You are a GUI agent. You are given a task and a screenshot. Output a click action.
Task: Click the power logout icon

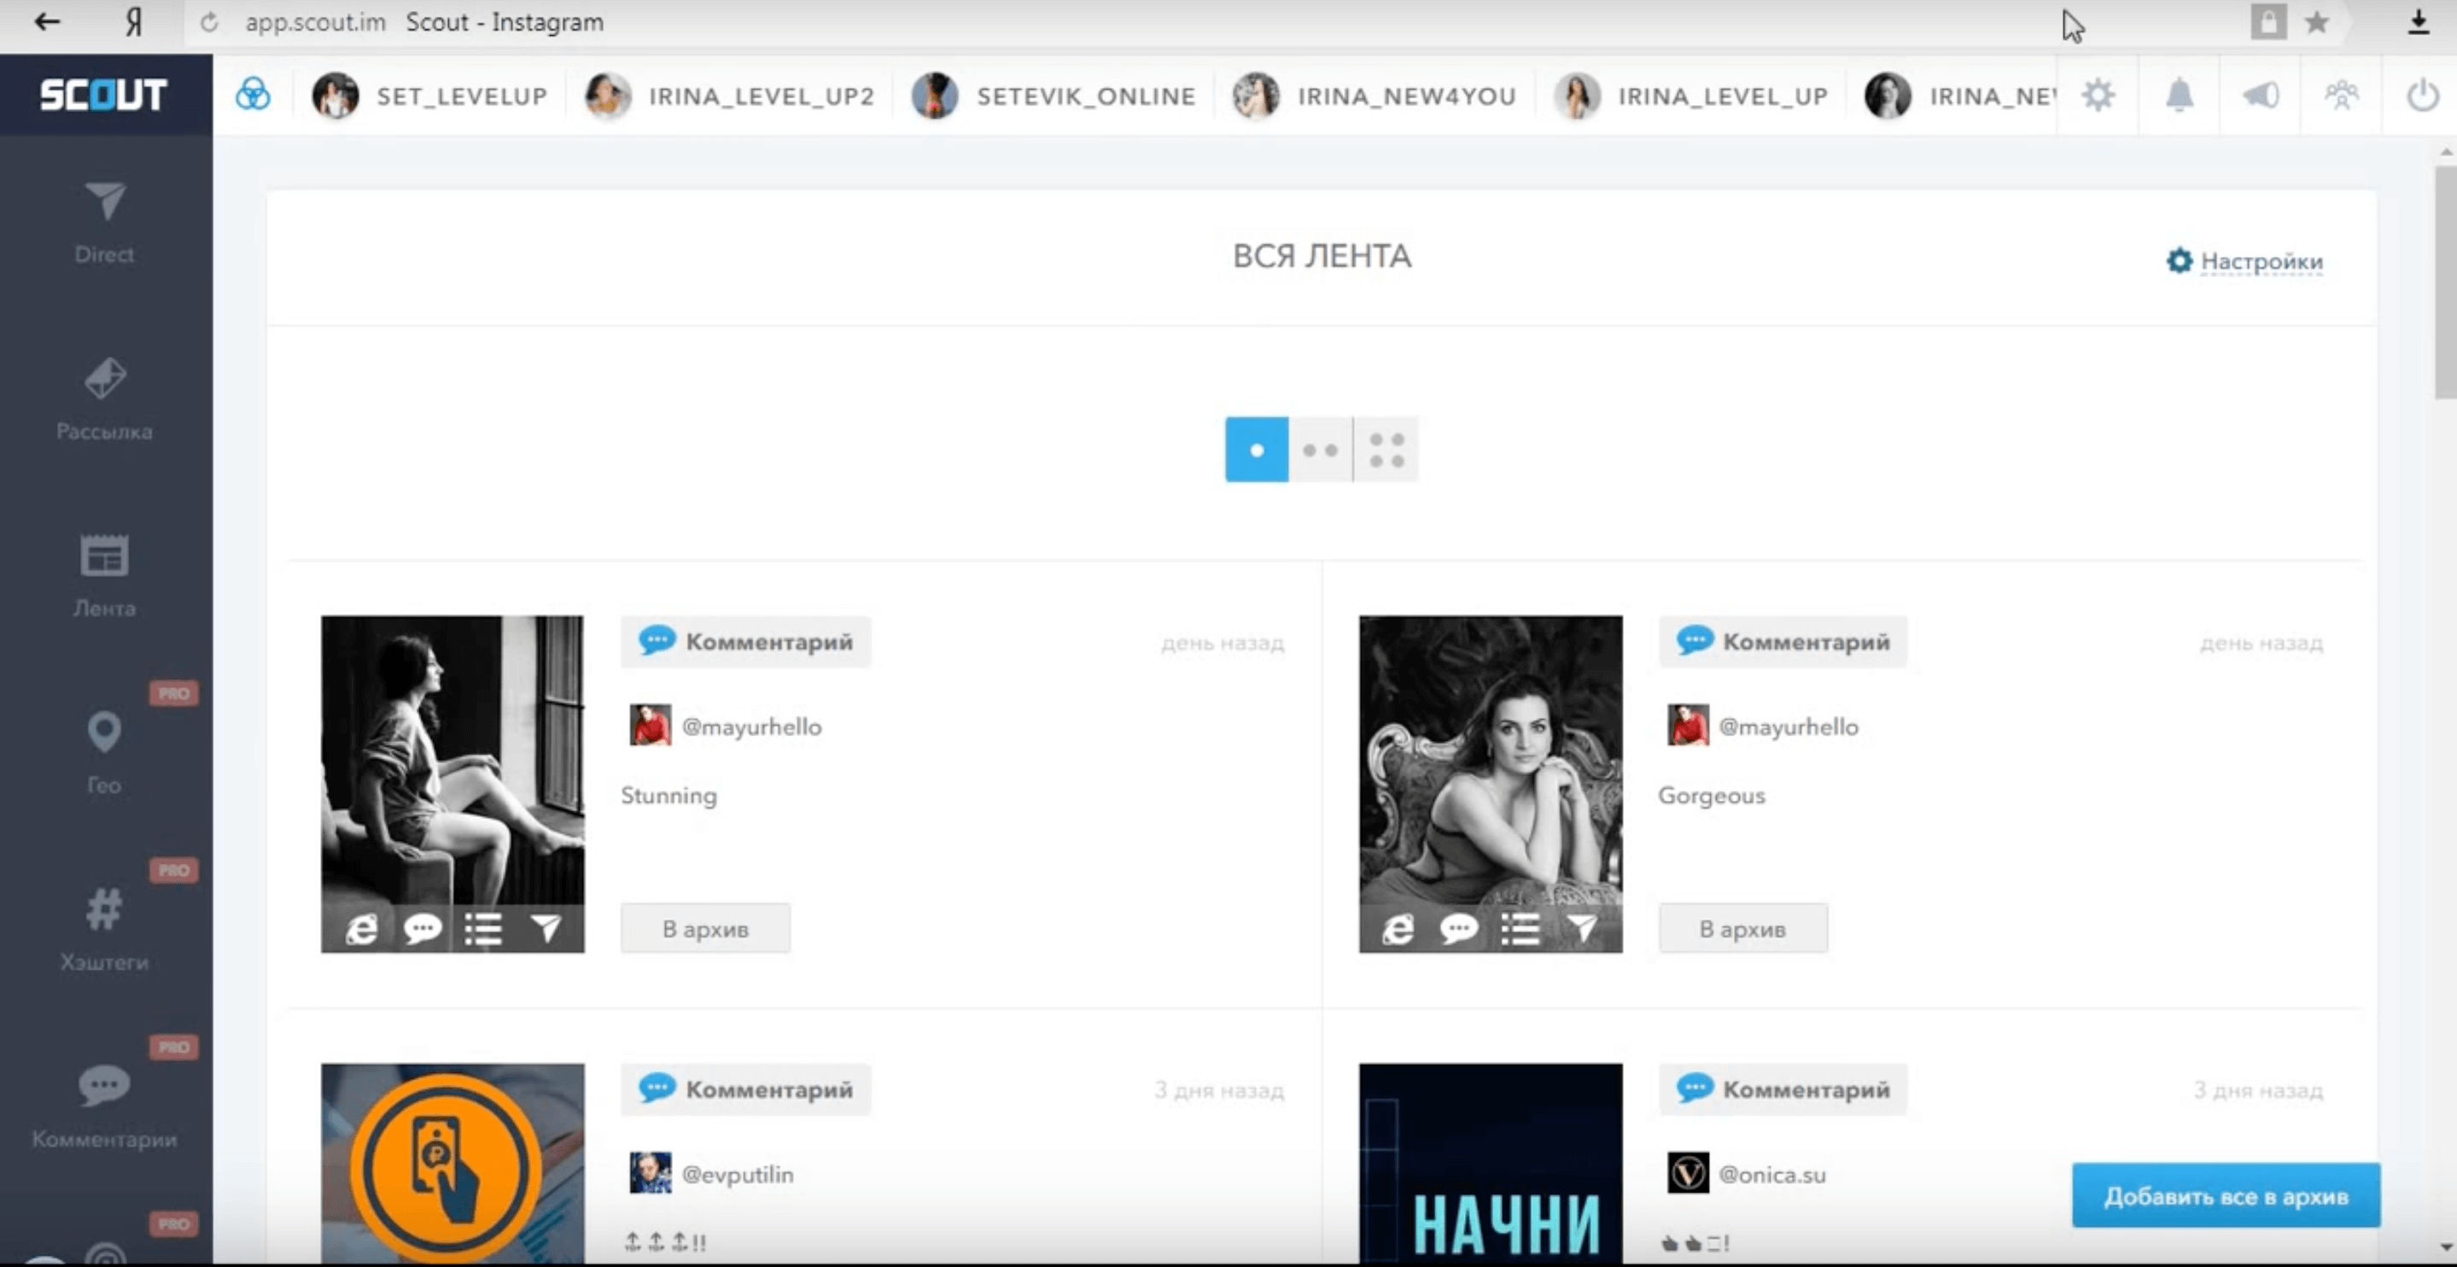pos(2423,96)
